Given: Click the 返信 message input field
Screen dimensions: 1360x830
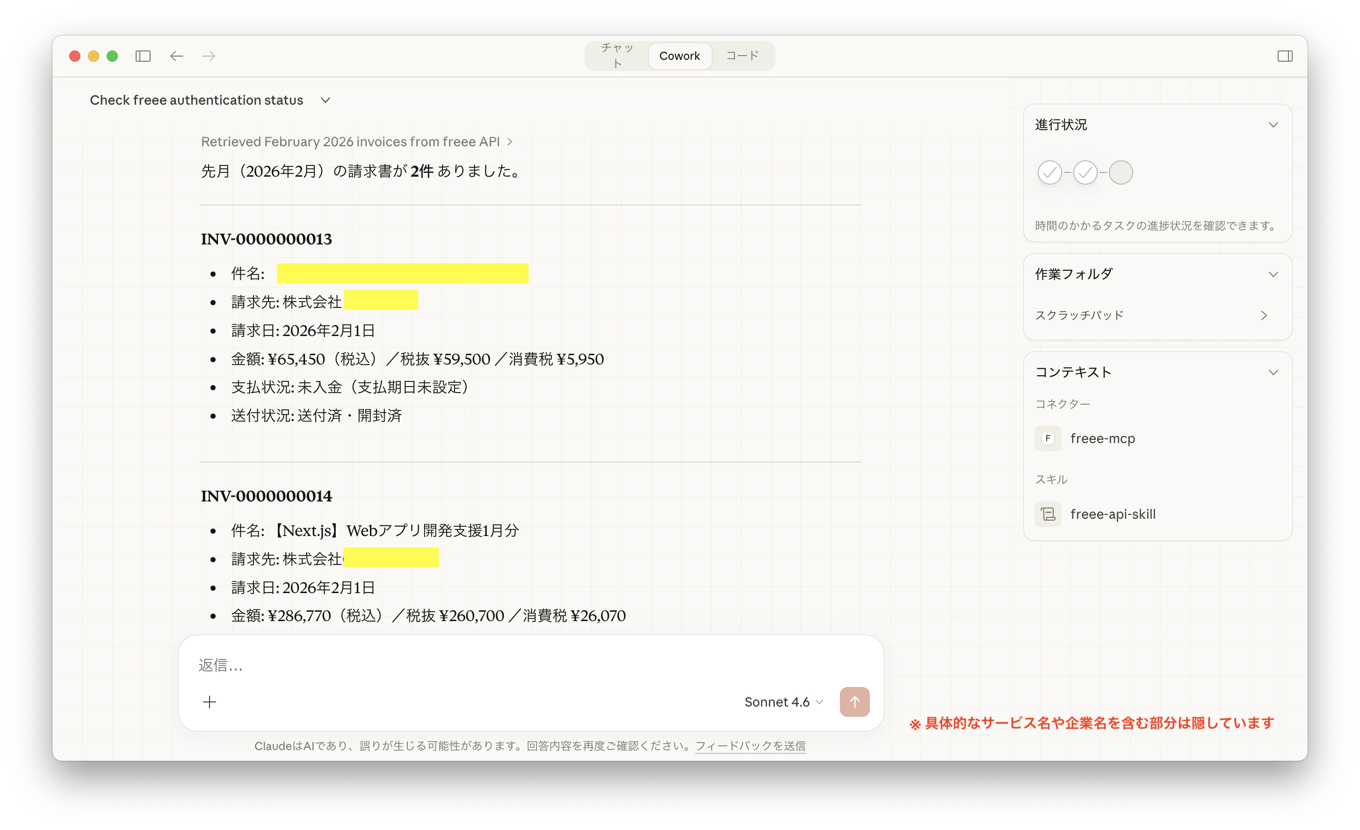Looking at the screenshot, I should coord(497,665).
